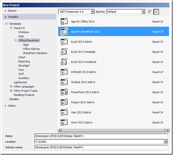The image size is (173, 155).
Task: Click the Excel 2013 Add-in template icon
Action: [x=64, y=41]
